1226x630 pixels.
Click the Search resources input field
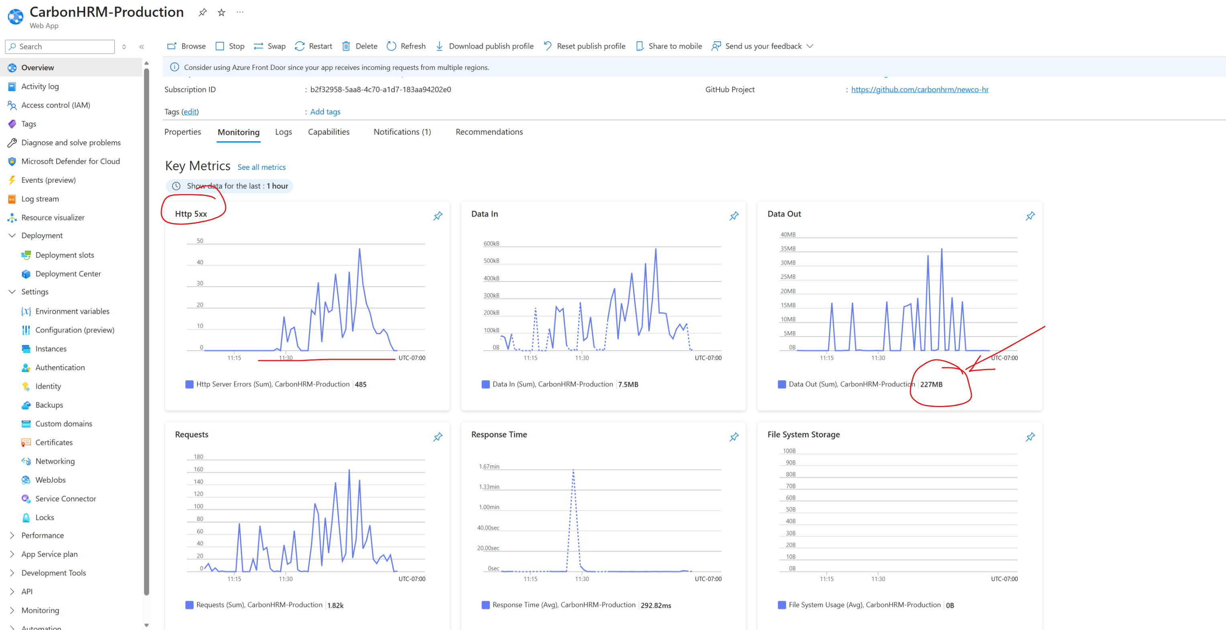59,46
